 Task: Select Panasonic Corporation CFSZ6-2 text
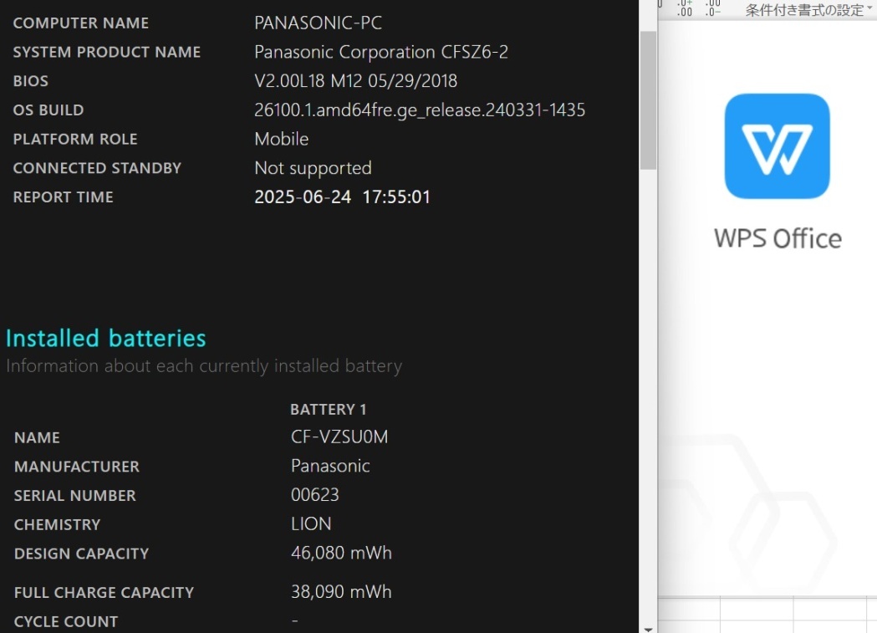click(x=381, y=52)
